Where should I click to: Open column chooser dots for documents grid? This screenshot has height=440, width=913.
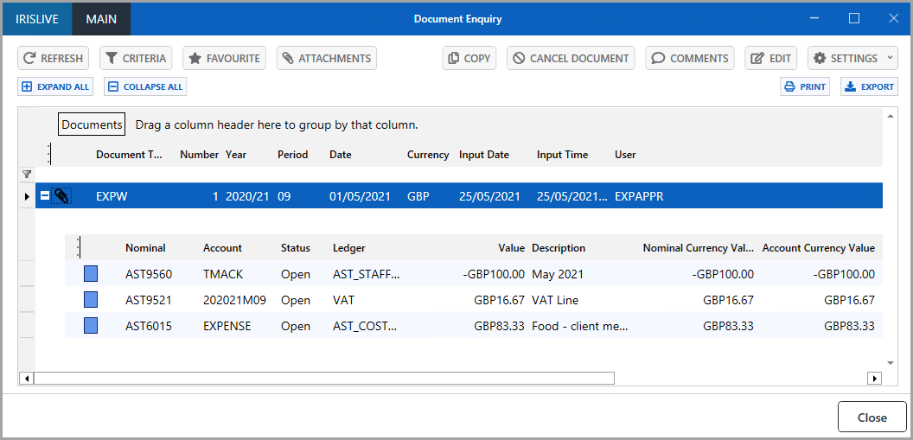(x=49, y=154)
